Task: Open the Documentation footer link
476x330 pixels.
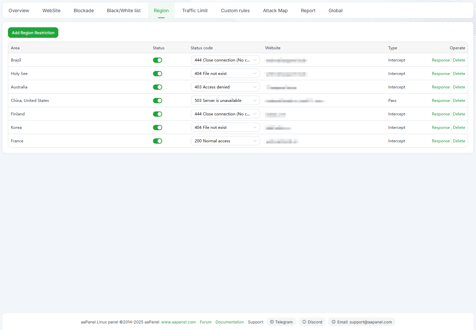Action: [229, 322]
